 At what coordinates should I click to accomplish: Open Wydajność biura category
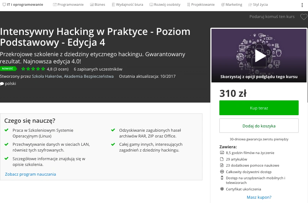click(x=128, y=5)
